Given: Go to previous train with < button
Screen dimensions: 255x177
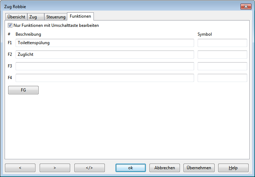Looking at the screenshot, I should pos(20,168).
